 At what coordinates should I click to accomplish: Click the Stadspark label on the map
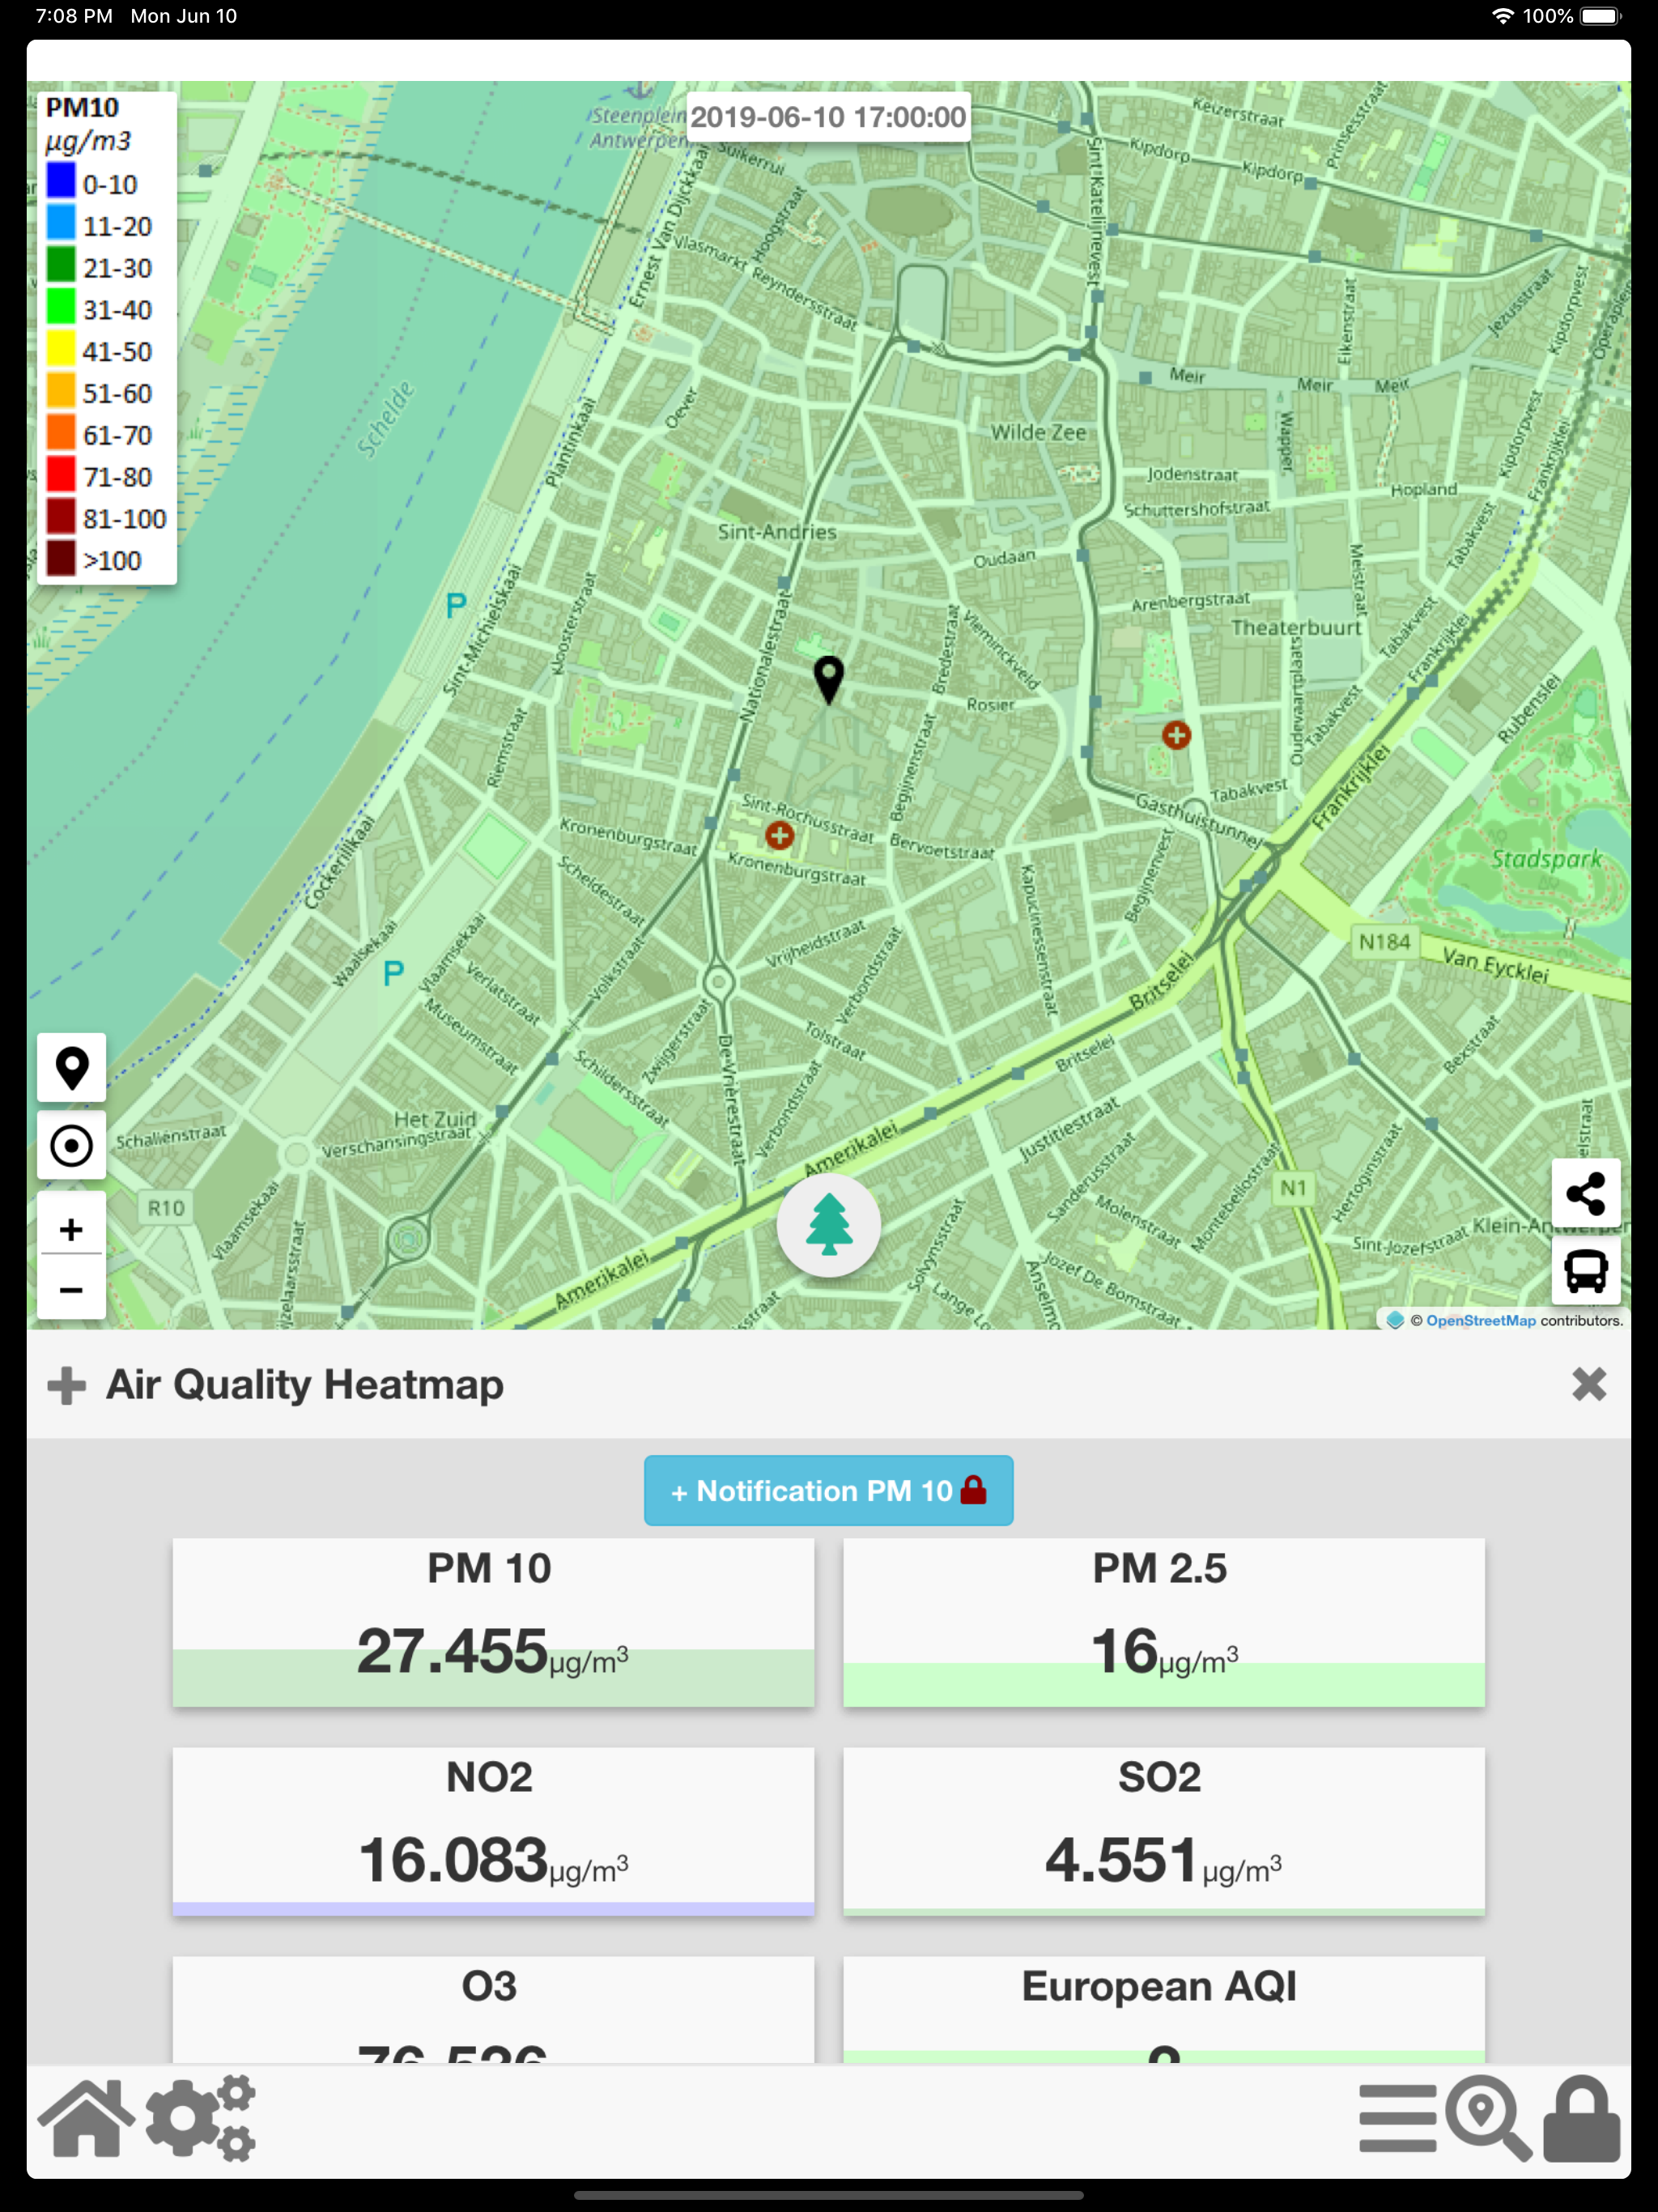(x=1546, y=859)
